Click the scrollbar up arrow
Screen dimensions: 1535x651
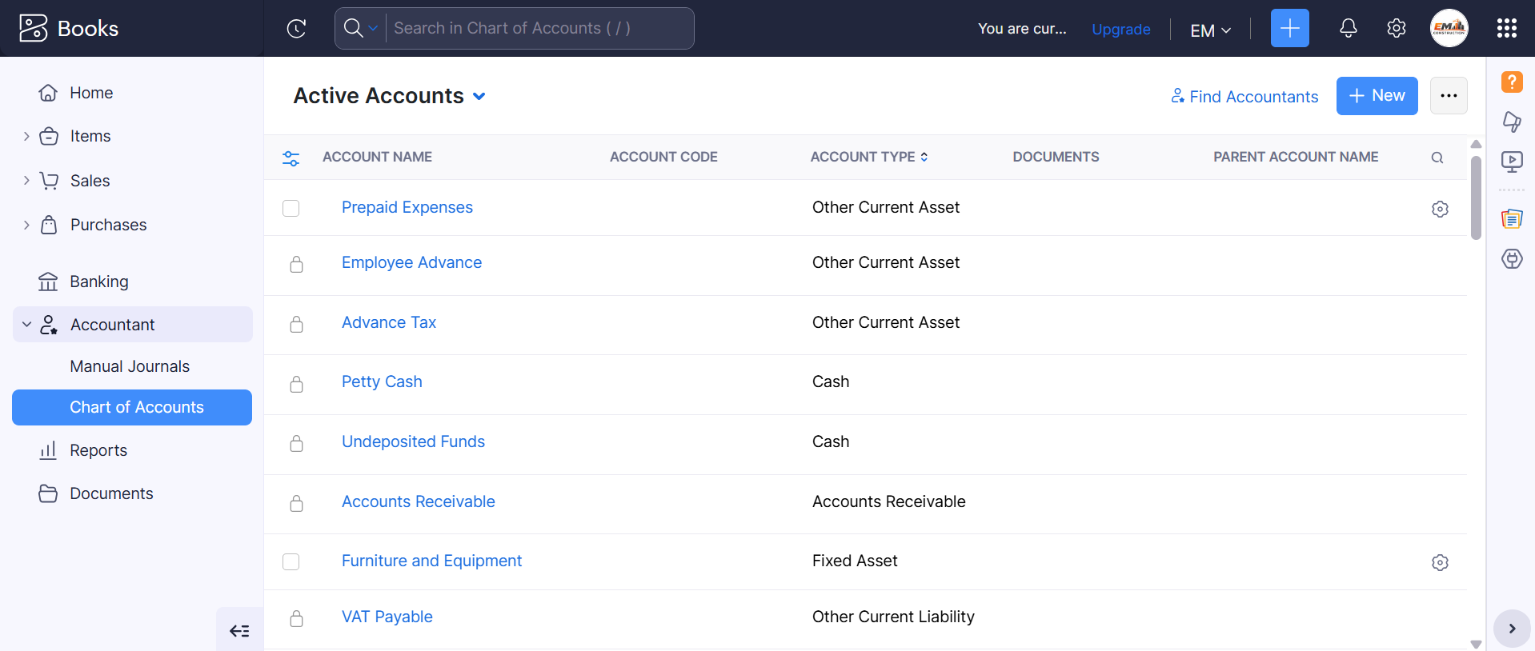click(1476, 145)
